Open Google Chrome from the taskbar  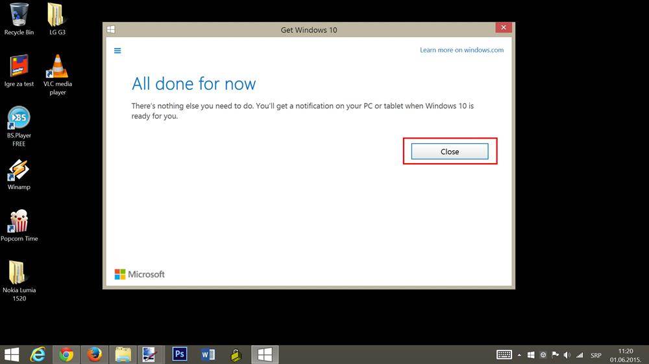[66, 354]
